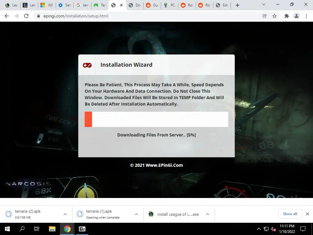Open the Extensions puzzle icon
This screenshot has width=313, height=235.
tap(287, 16)
